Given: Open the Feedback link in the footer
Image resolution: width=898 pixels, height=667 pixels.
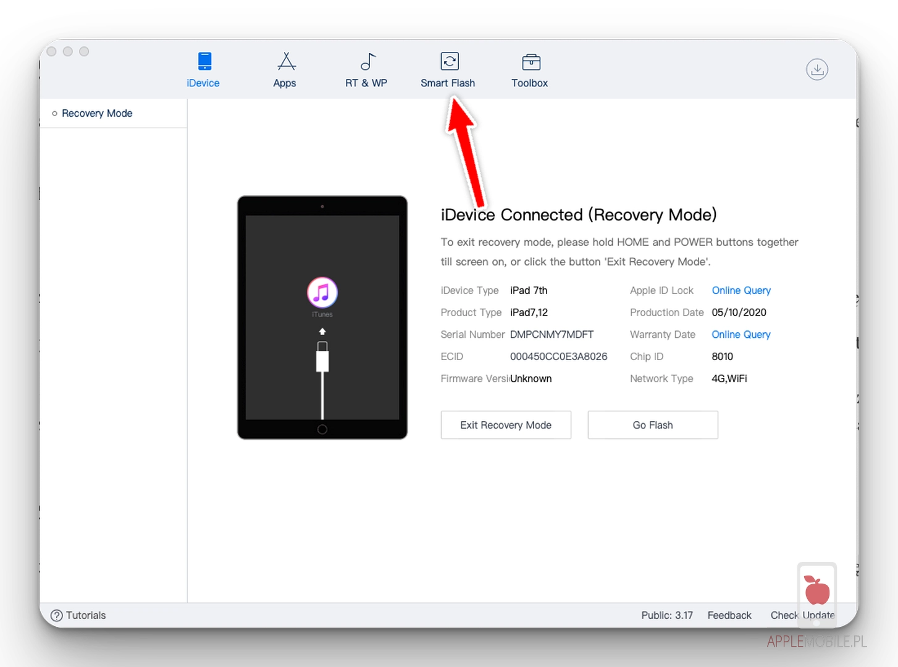Looking at the screenshot, I should 729,615.
